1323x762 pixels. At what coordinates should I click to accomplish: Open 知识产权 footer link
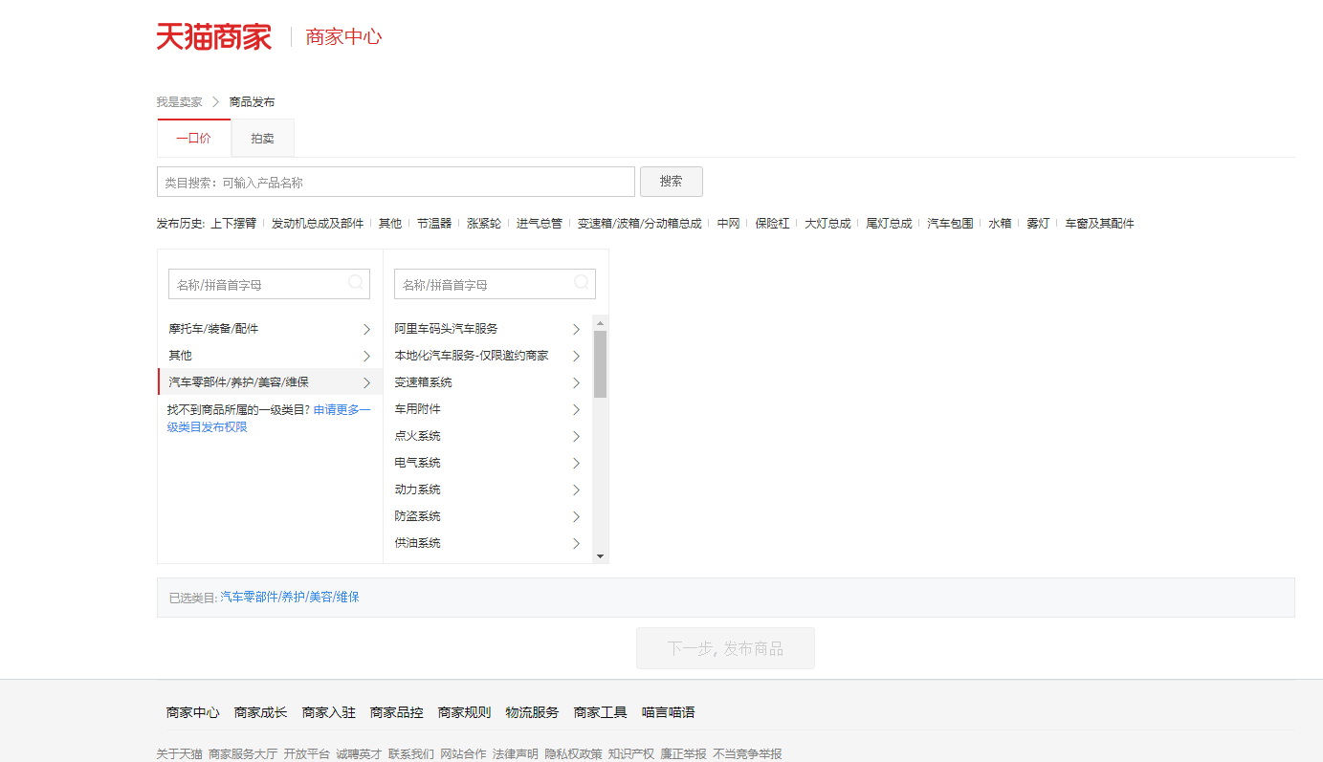coord(631,754)
